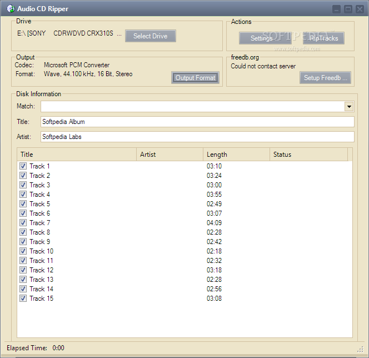This screenshot has height=358, width=369.
Task: Click the 03:55 length of Track 4
Action: click(214, 195)
